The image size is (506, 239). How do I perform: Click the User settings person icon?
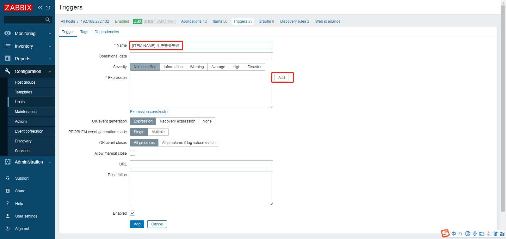8,216
